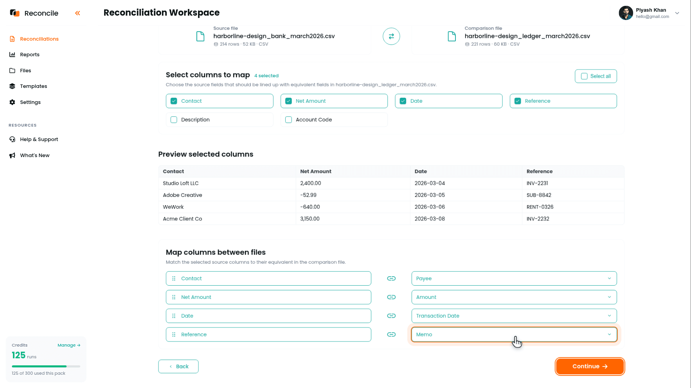691x388 pixels.
Task: Open Files from the sidebar
Action: pyautogui.click(x=25, y=70)
